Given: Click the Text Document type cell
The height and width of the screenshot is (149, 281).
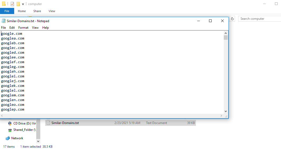Looking at the screenshot, I should 157,123.
